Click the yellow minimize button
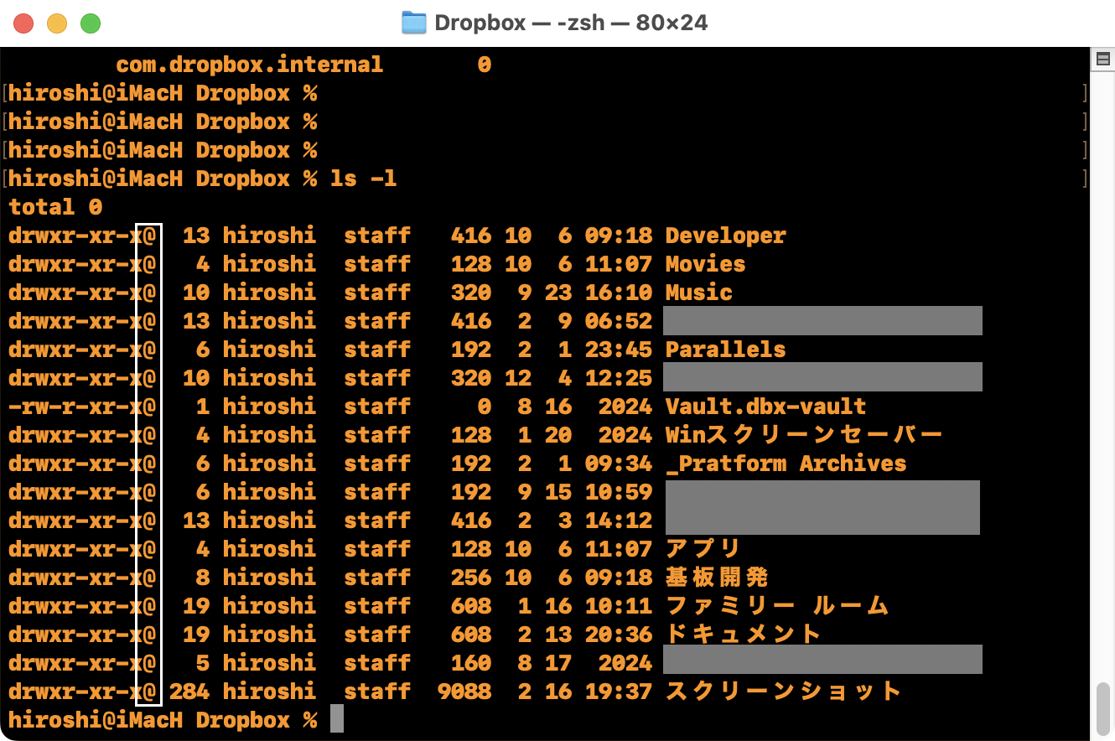The height and width of the screenshot is (741, 1115). pos(58,23)
